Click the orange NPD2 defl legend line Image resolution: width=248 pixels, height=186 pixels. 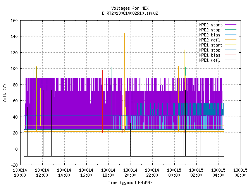pos(231,40)
